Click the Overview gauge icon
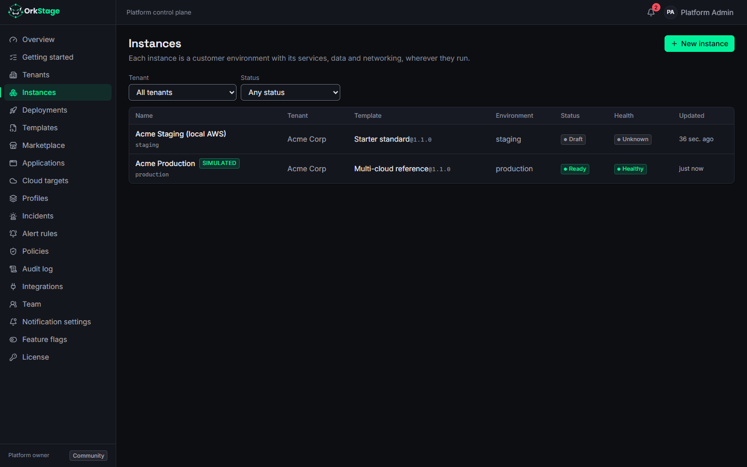This screenshot has height=467, width=747. 13,39
